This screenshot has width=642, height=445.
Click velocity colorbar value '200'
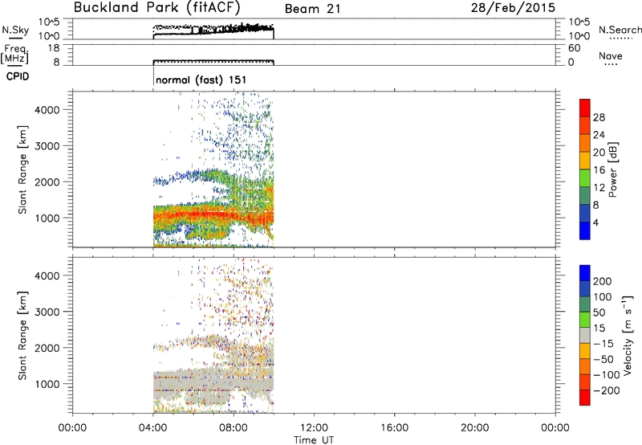click(x=603, y=281)
